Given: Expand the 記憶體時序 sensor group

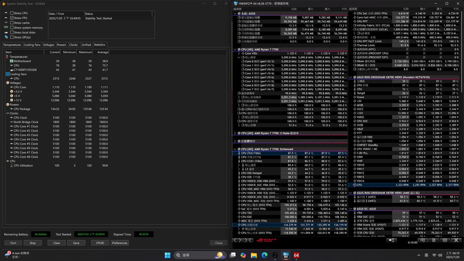Looking at the screenshot, I should pos(235,141).
